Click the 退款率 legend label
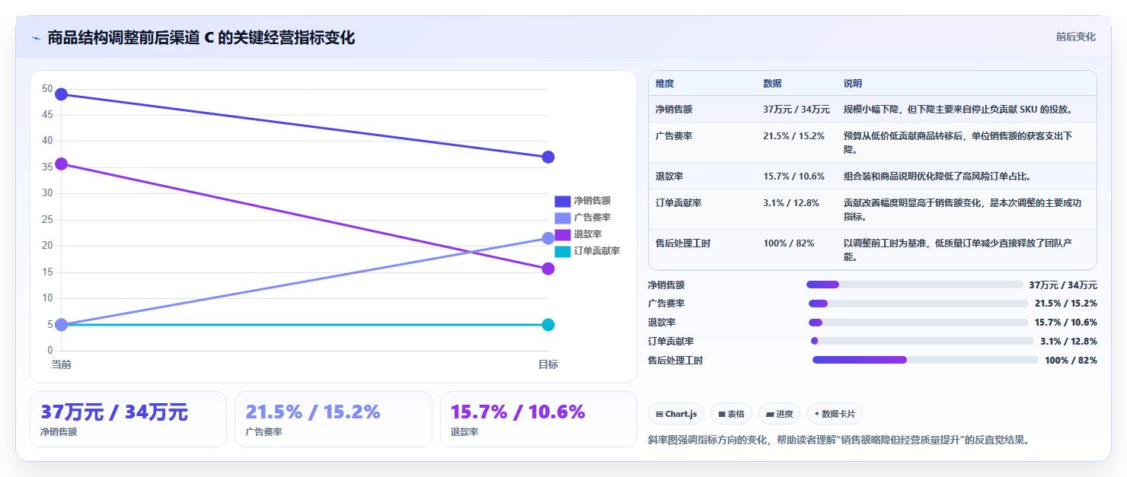 (588, 234)
